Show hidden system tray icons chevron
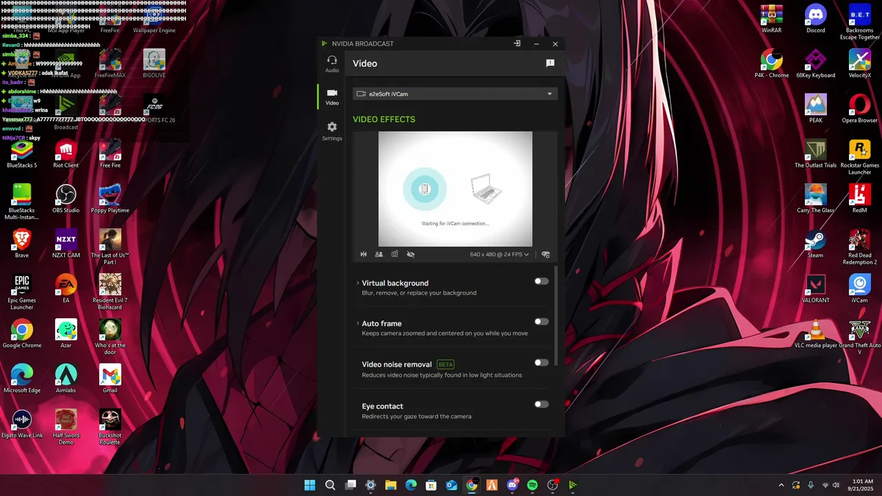 [x=781, y=485]
